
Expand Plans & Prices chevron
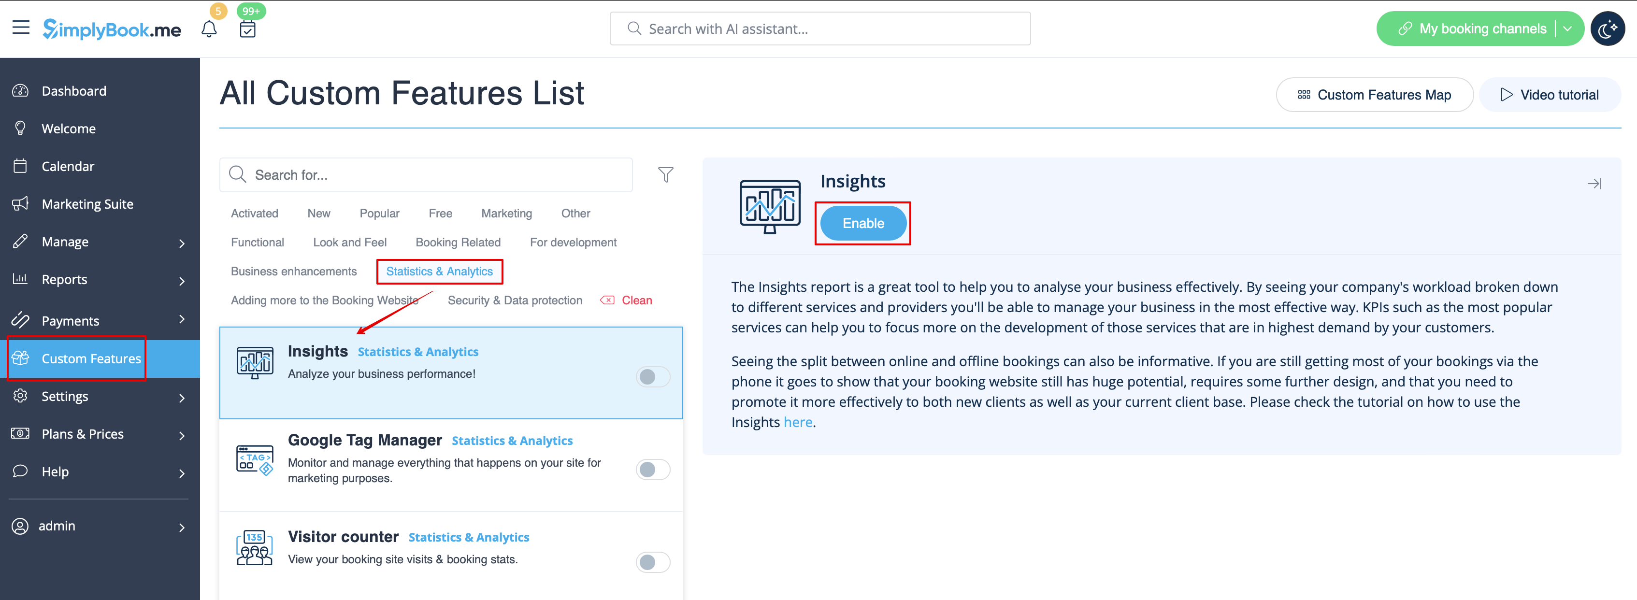click(182, 435)
